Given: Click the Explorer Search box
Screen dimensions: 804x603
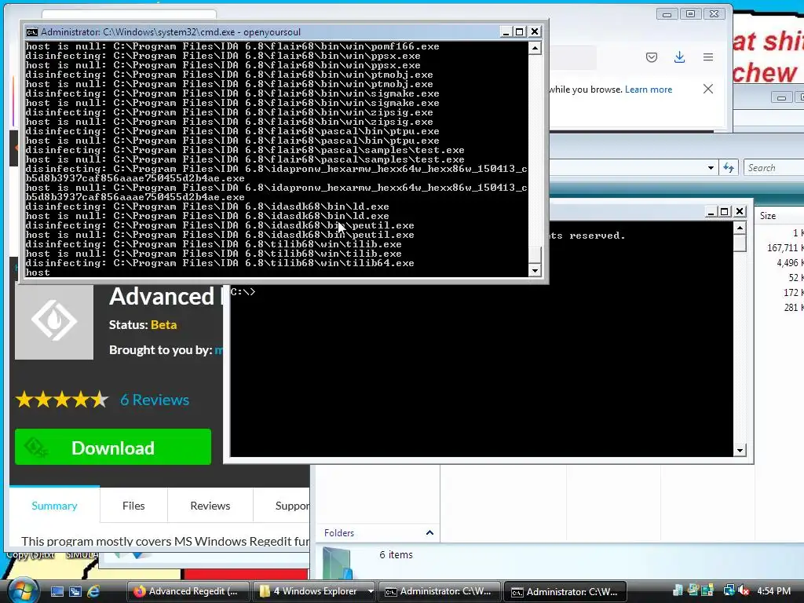Looking at the screenshot, I should click(773, 168).
